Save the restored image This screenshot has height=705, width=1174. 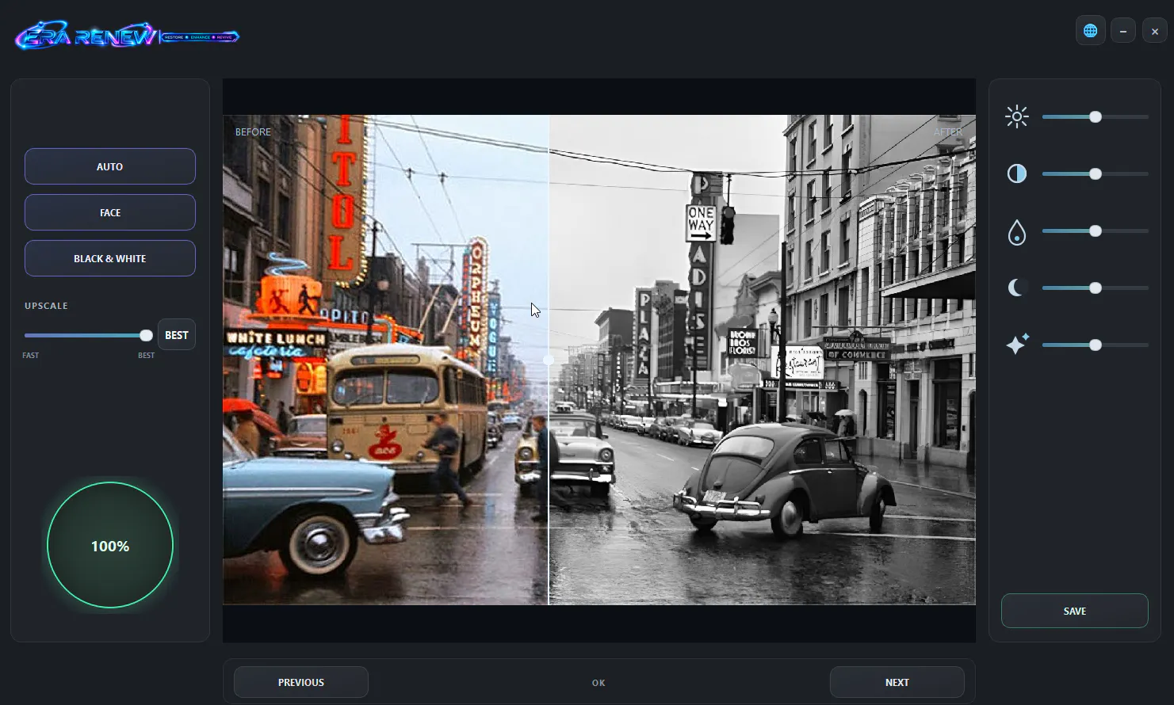[x=1075, y=611]
